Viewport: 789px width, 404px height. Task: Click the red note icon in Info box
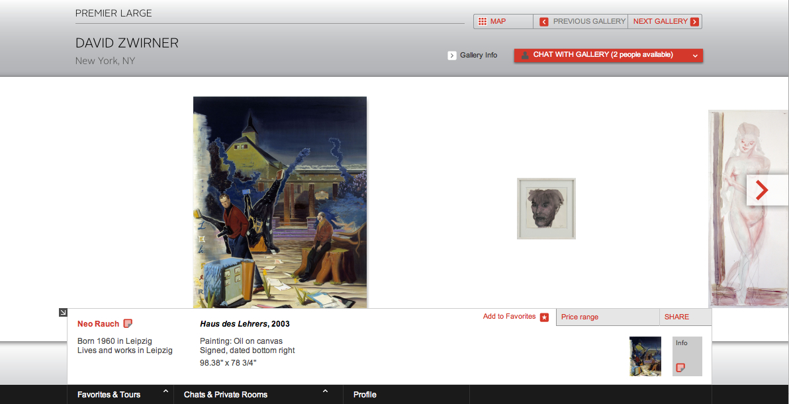pyautogui.click(x=680, y=368)
